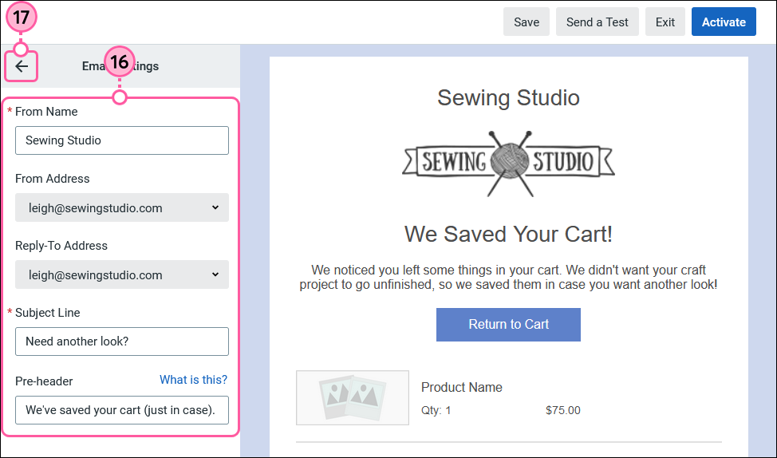Screen dimensions: 777x458
Task: Click the 'Product Name' text
Action: point(462,387)
